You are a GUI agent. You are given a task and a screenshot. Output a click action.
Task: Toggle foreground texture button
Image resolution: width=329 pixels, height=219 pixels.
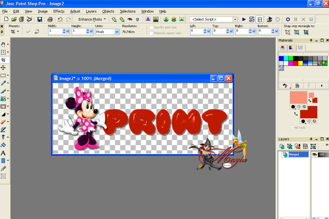pyautogui.click(x=299, y=107)
